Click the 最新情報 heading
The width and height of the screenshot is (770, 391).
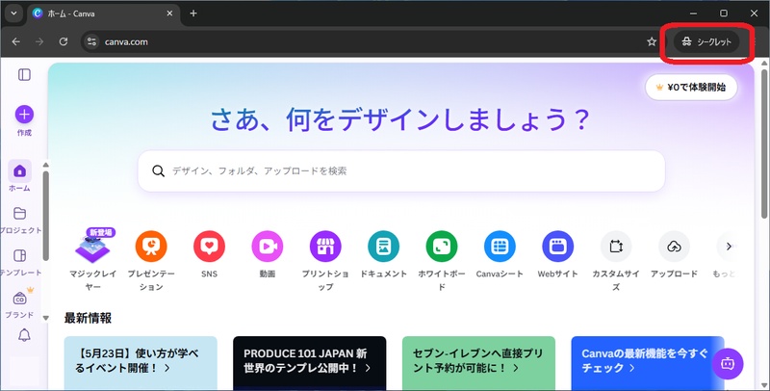[88, 319]
